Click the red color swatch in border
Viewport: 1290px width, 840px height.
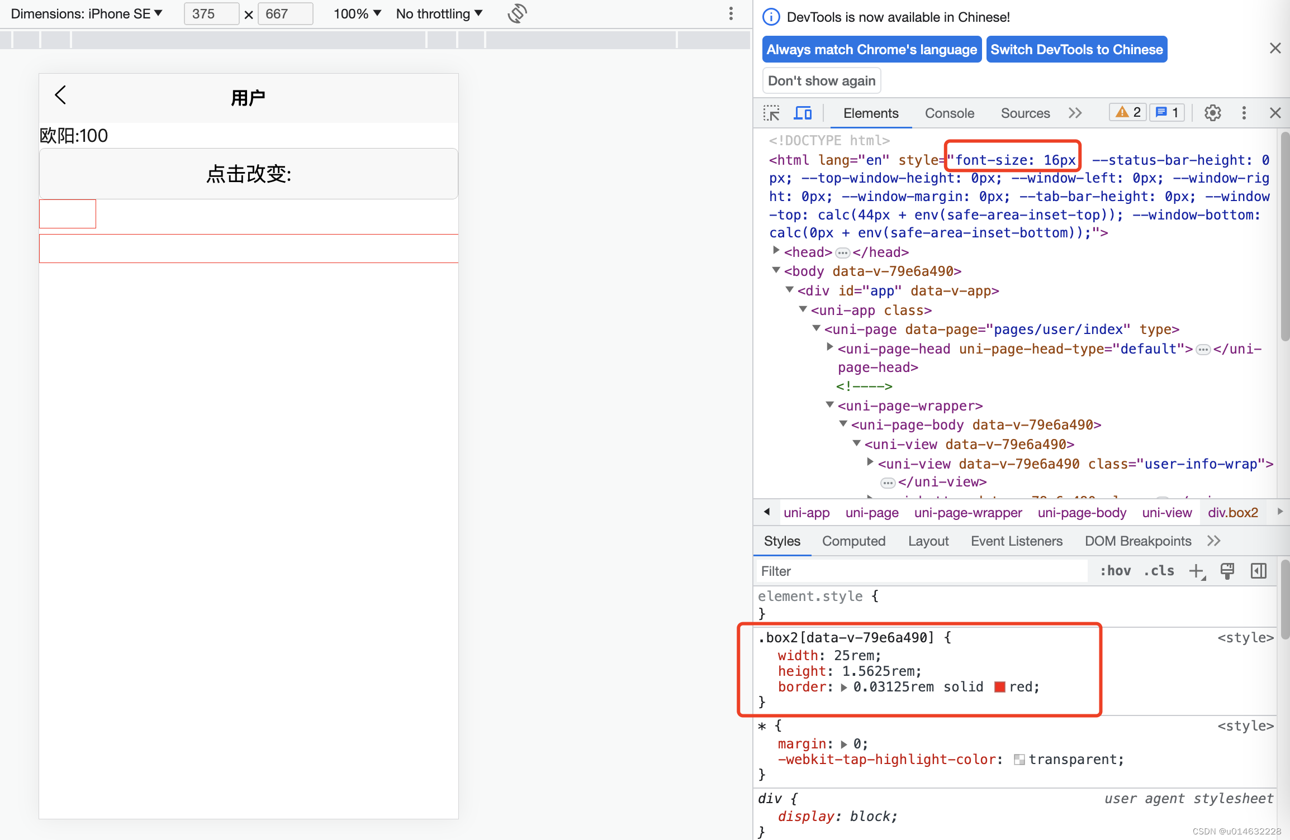1000,688
